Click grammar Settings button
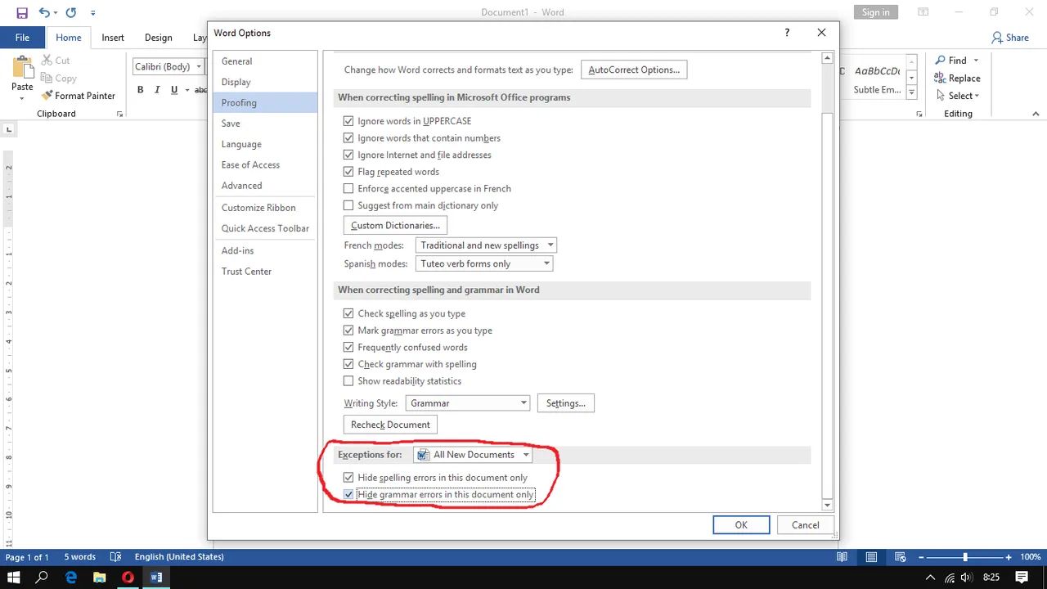The image size is (1047, 589). (x=566, y=403)
